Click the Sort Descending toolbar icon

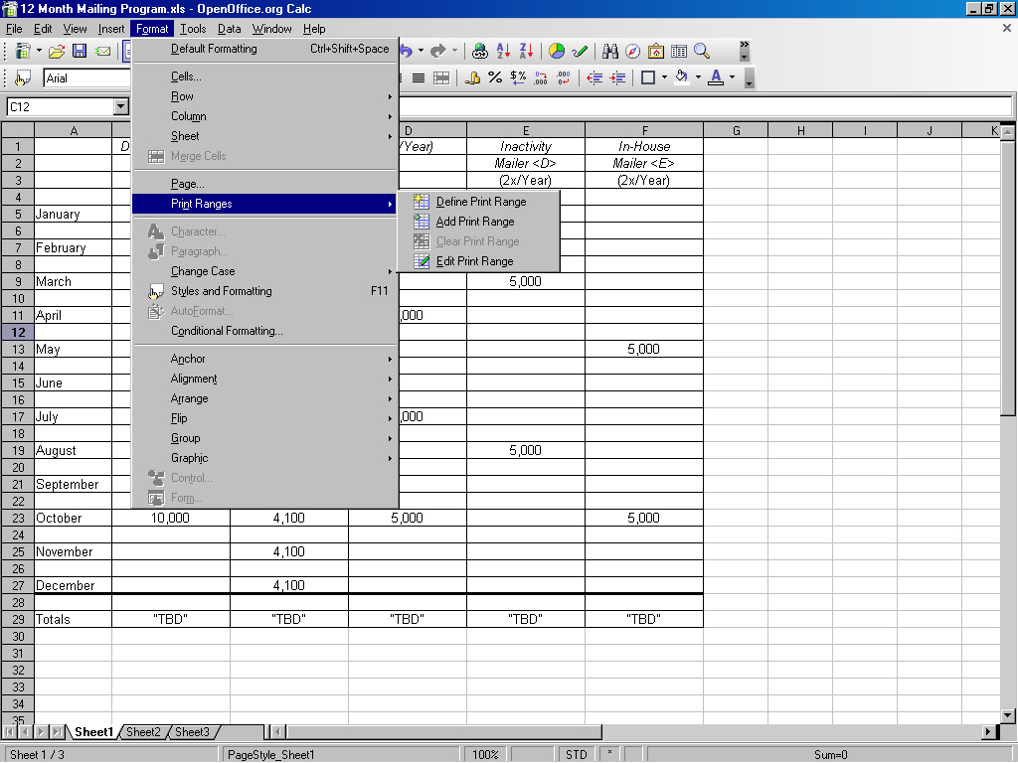point(526,51)
